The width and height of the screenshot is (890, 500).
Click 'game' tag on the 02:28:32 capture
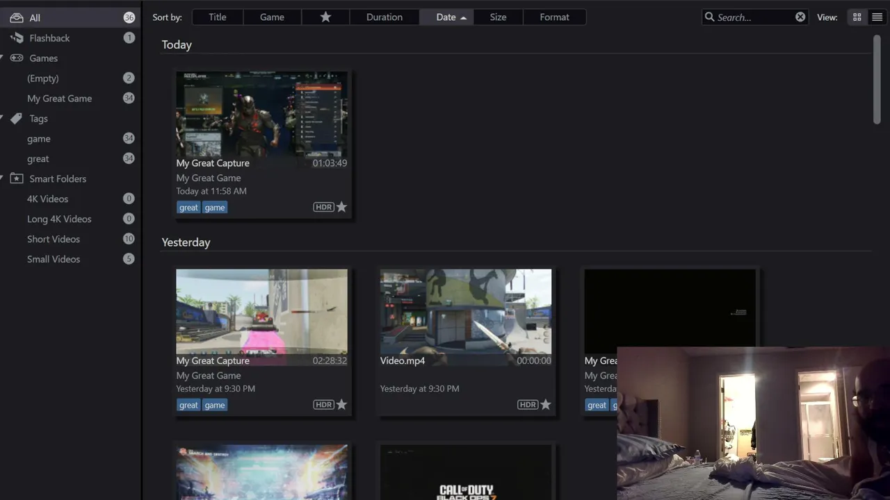(215, 405)
